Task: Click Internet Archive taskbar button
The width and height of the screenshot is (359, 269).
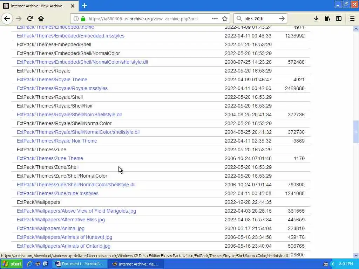Action: [x=135, y=264]
